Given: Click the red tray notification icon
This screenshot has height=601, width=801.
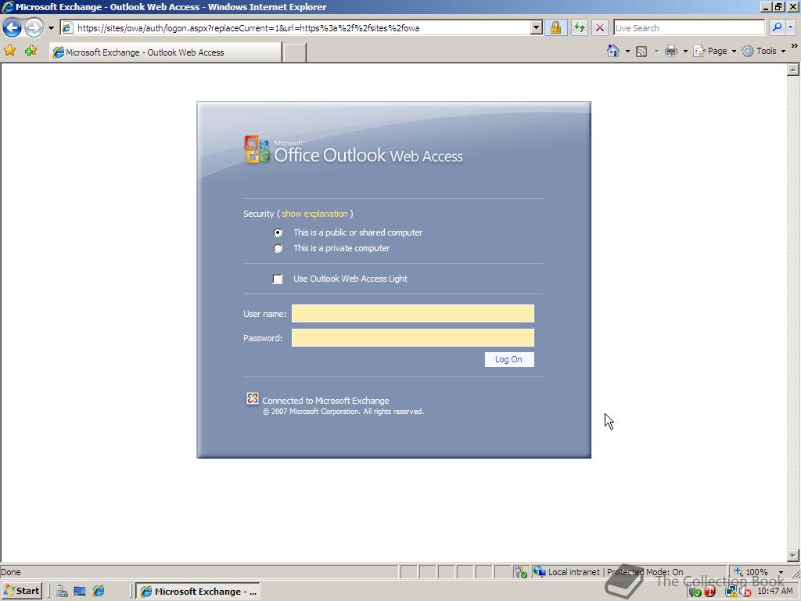Looking at the screenshot, I should 710,592.
